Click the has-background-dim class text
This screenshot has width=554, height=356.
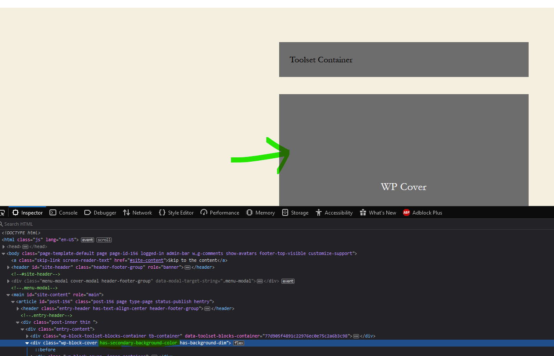[203, 343]
